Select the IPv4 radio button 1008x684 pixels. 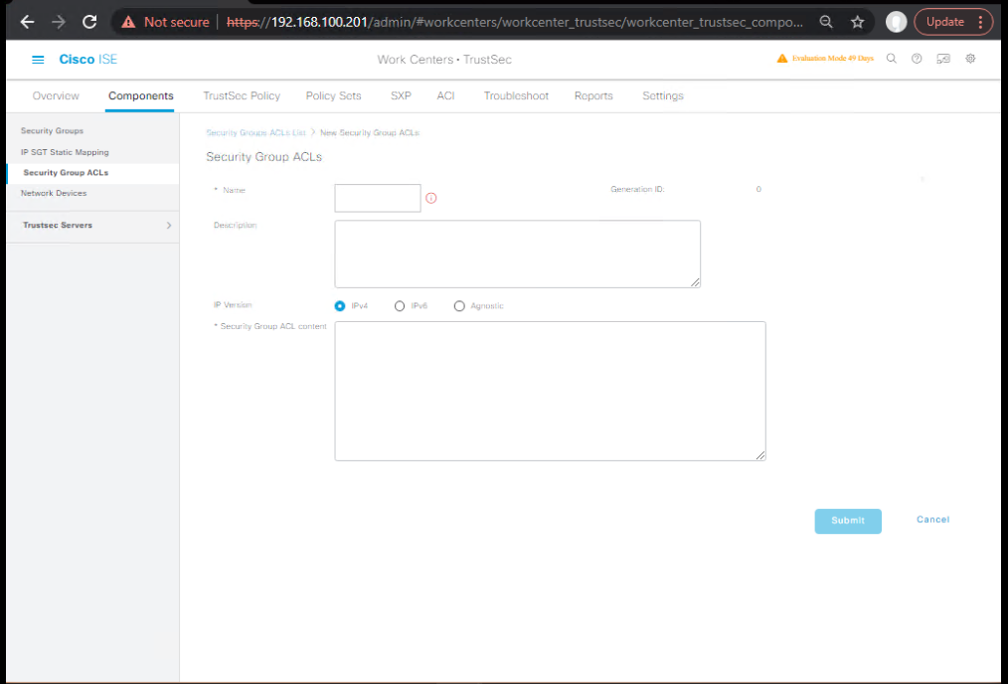click(x=340, y=306)
